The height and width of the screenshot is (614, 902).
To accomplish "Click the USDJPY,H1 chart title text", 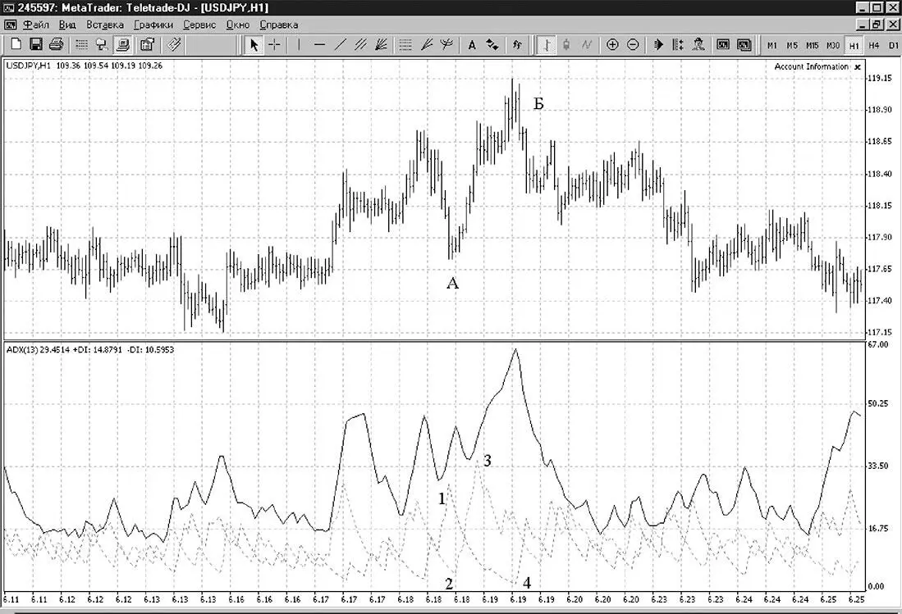I will (x=28, y=66).
